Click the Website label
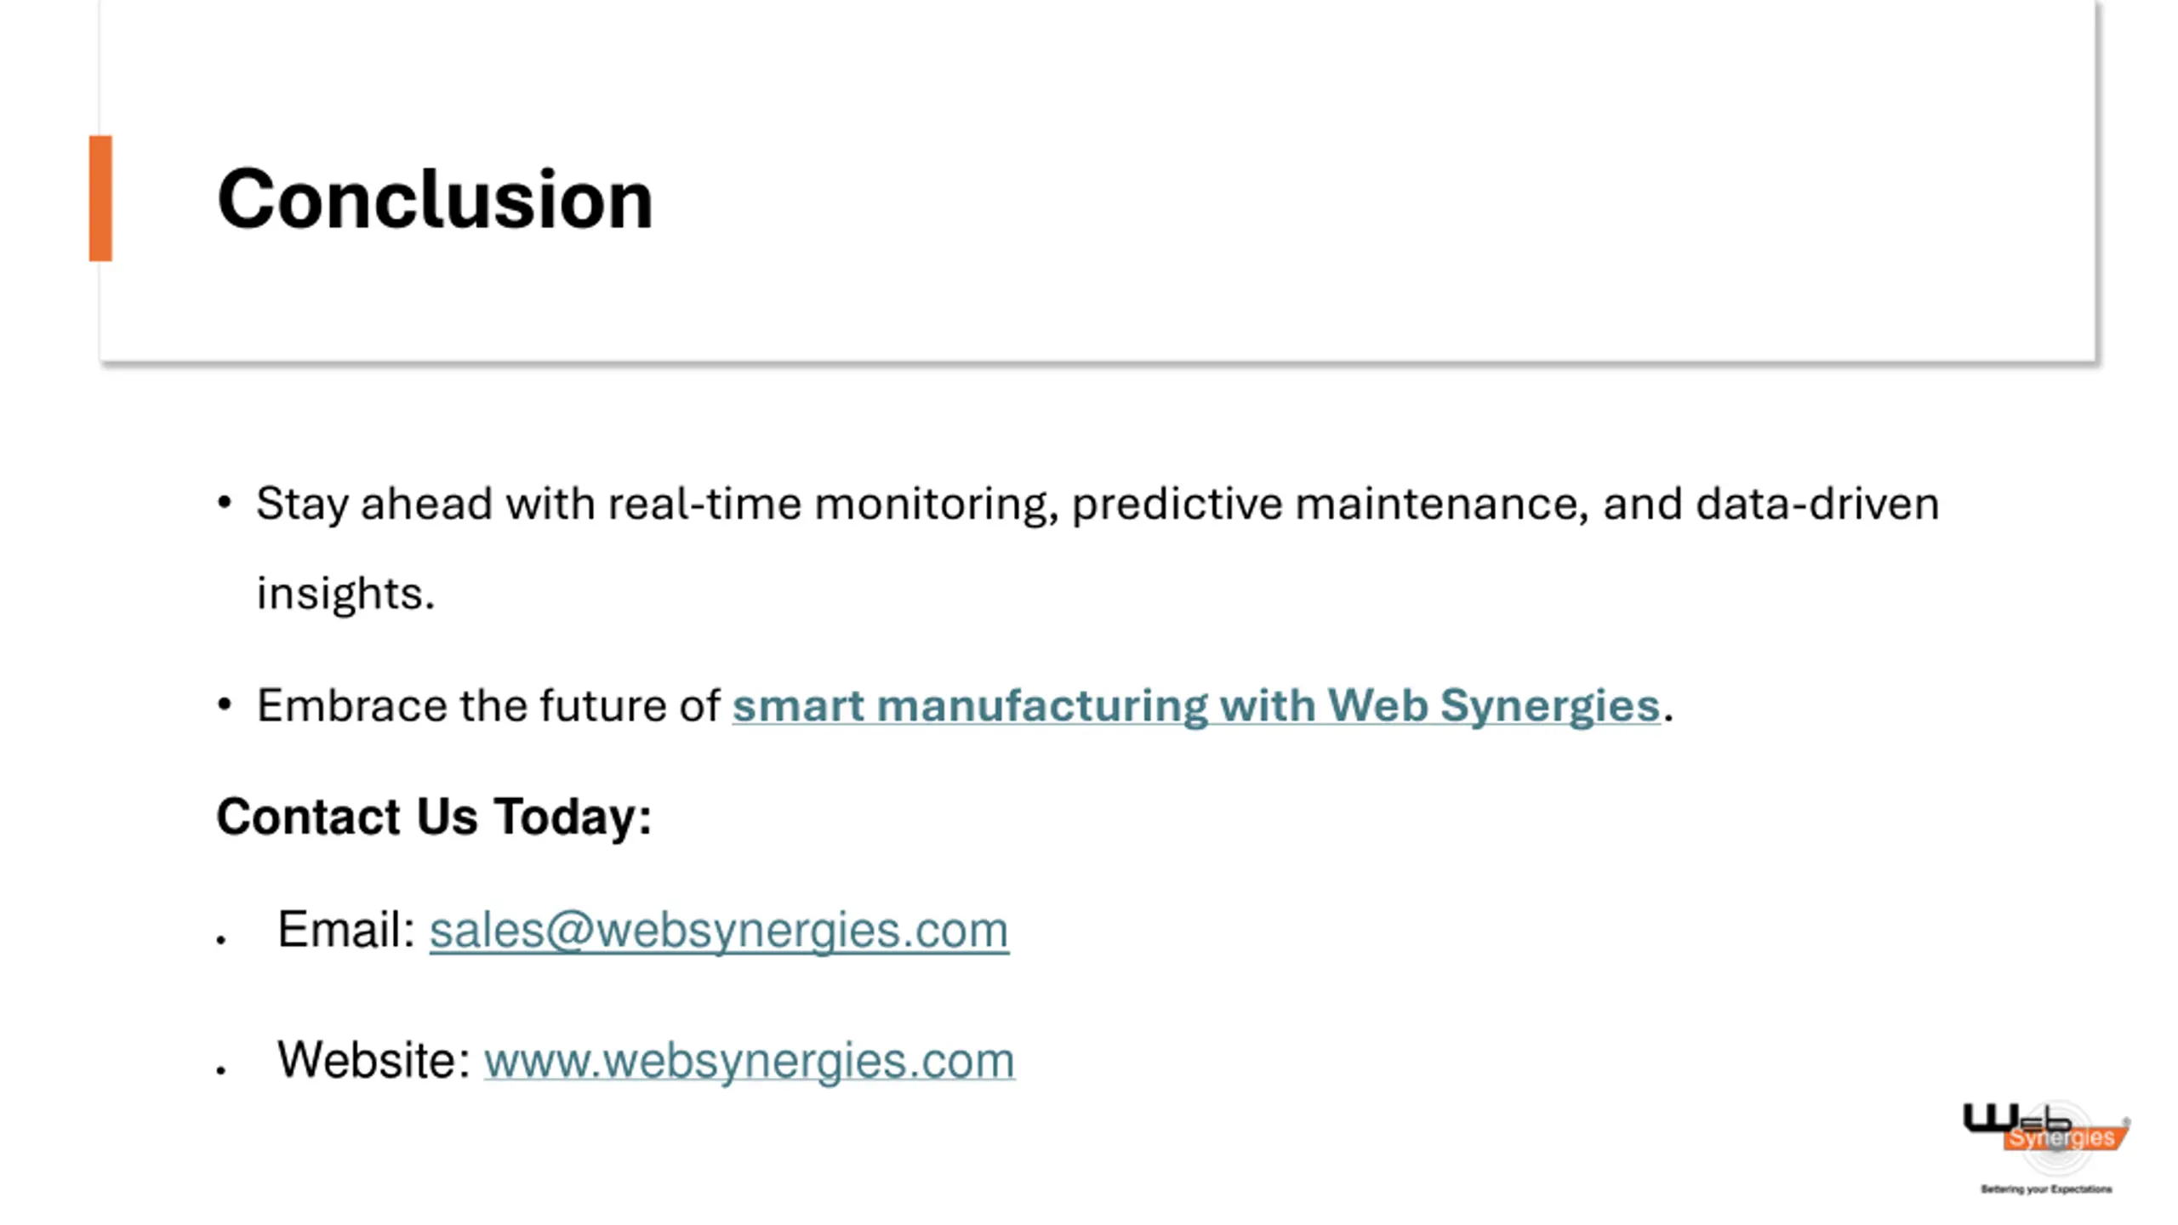 pos(373,1060)
